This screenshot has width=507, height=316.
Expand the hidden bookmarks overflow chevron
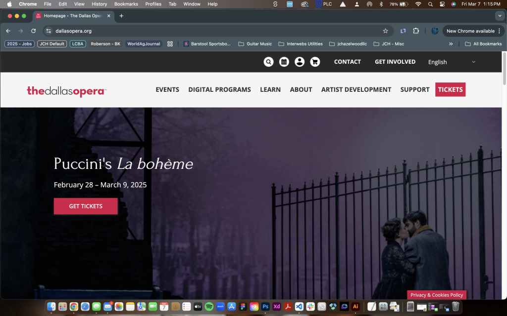451,44
